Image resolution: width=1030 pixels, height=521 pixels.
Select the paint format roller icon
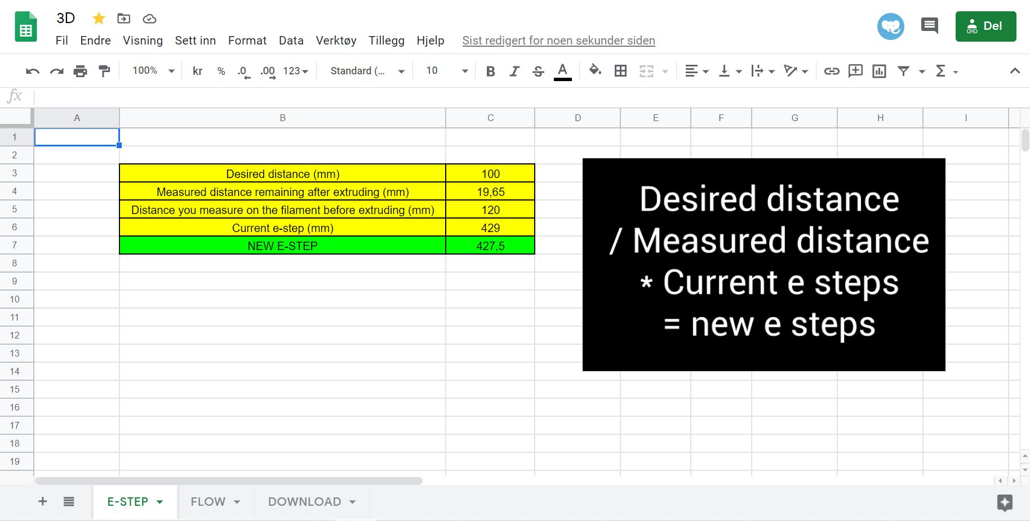(104, 71)
